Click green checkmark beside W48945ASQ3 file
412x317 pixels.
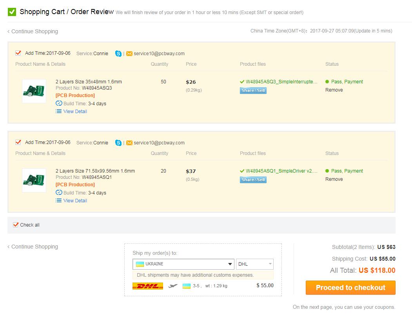coord(242,82)
